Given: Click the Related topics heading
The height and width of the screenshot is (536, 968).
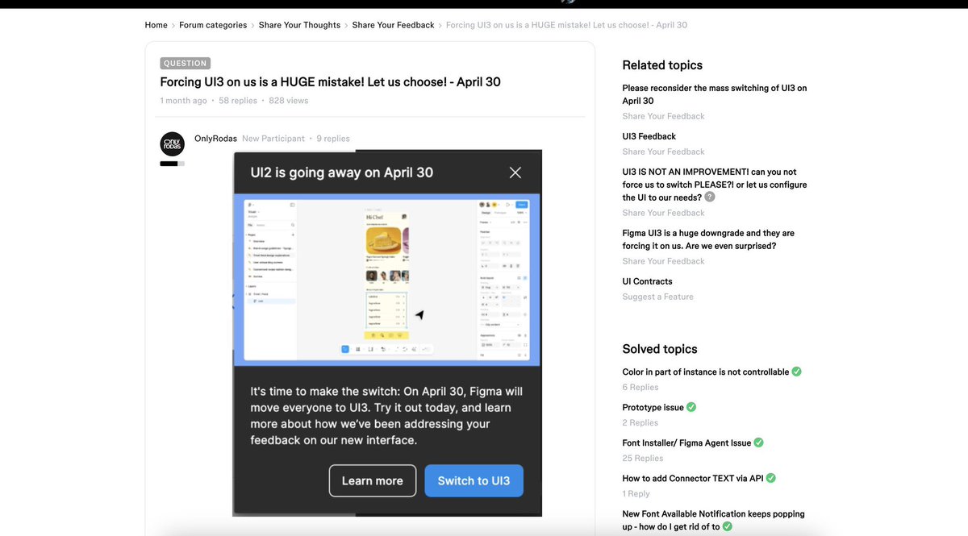Looking at the screenshot, I should [x=662, y=65].
